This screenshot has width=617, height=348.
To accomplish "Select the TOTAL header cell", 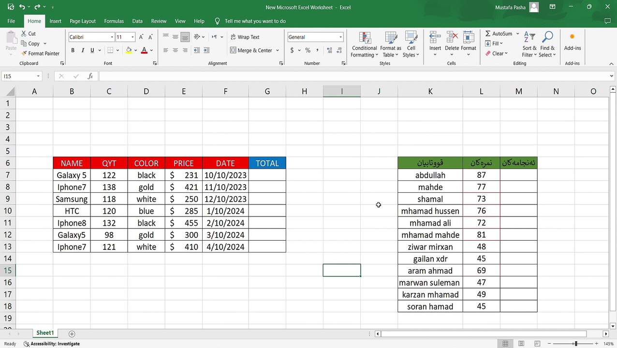I will [267, 163].
